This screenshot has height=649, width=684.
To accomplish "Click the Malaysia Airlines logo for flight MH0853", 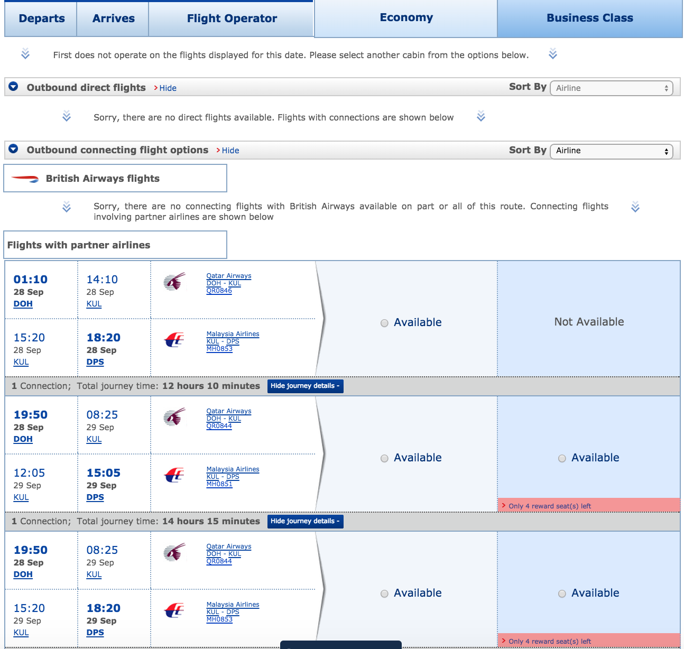I will (174, 341).
